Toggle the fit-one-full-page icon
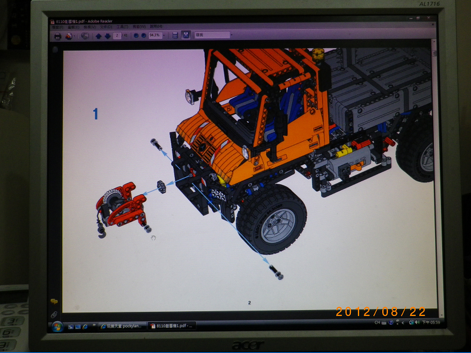Screen dimensions: 471x353 (186, 35)
